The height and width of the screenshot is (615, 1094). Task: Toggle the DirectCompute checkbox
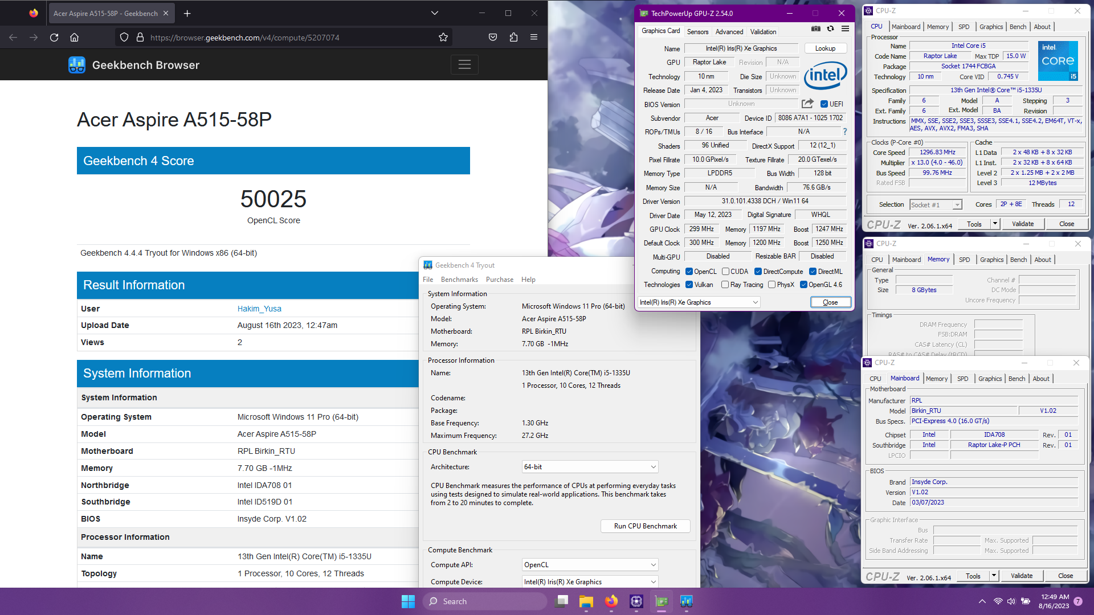(x=758, y=272)
